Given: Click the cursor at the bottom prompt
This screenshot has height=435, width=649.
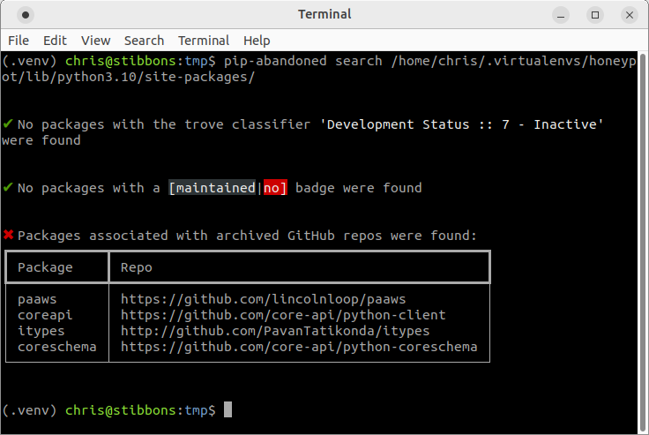Looking at the screenshot, I should 228,410.
